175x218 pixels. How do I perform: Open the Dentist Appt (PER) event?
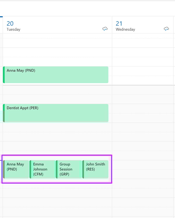pos(56,113)
